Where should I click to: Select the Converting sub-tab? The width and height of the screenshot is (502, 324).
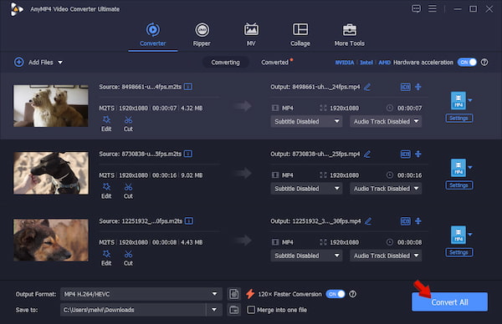click(225, 63)
